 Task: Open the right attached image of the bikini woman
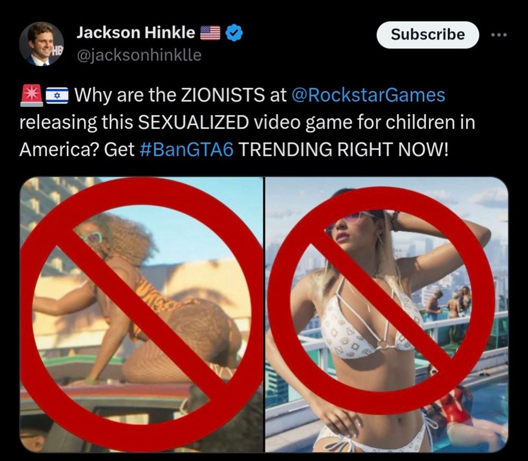click(386, 314)
